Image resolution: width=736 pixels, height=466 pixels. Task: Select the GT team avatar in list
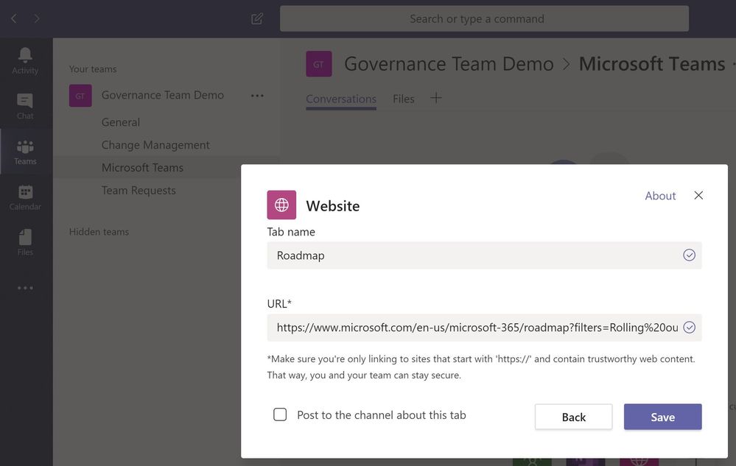point(80,96)
